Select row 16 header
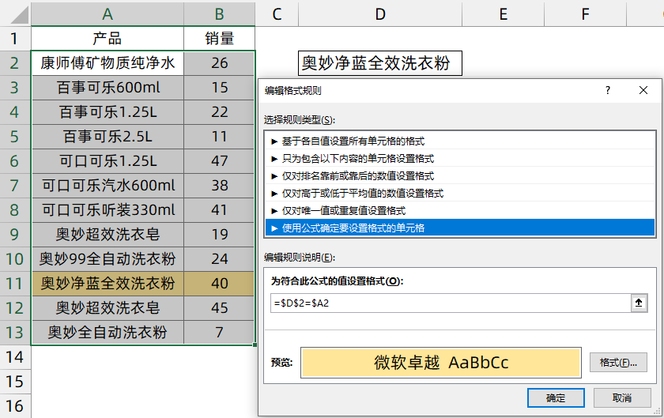 (x=15, y=405)
